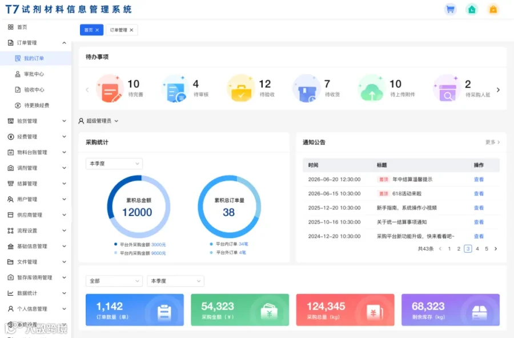Click 查看 for 618活动来啦
The width and height of the screenshot is (514, 338).
tap(479, 194)
